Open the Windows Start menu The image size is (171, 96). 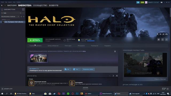[2, 94]
